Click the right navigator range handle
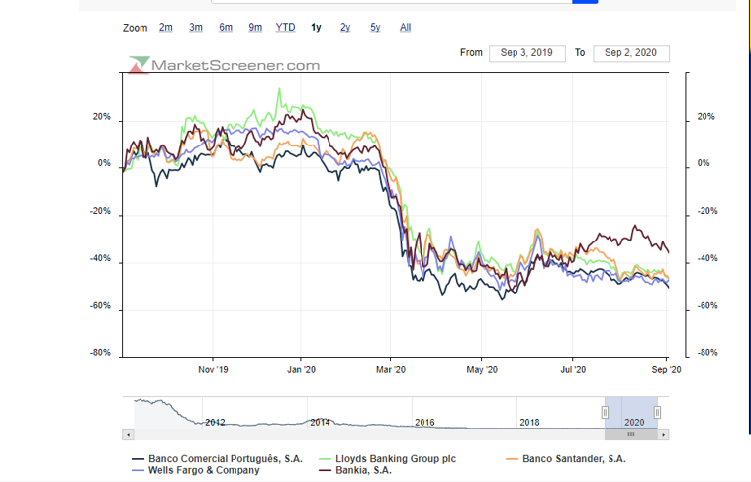 [658, 412]
